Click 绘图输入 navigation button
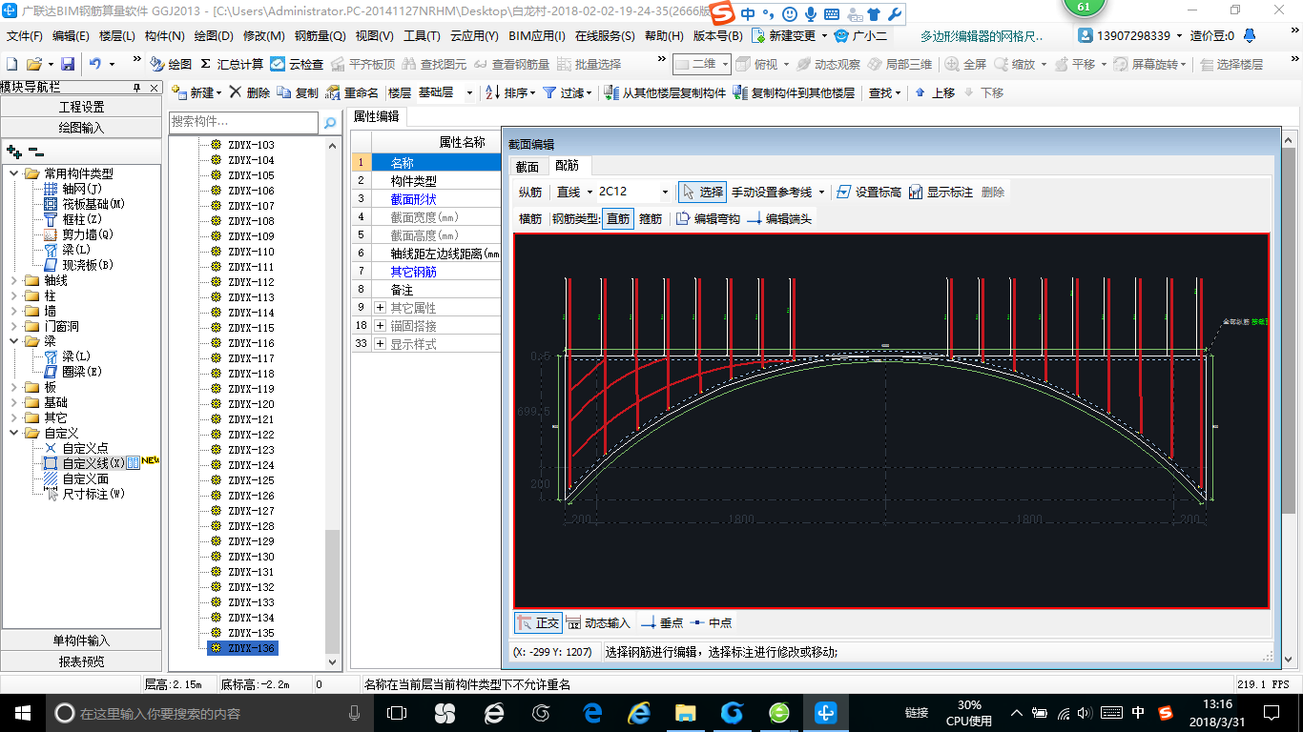Viewport: 1303px width, 732px height. coord(82,127)
